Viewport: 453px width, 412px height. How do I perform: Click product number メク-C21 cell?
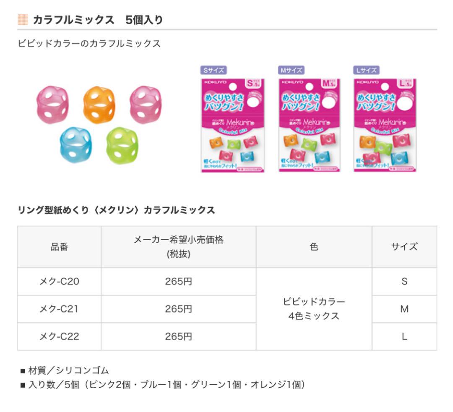[59, 309]
